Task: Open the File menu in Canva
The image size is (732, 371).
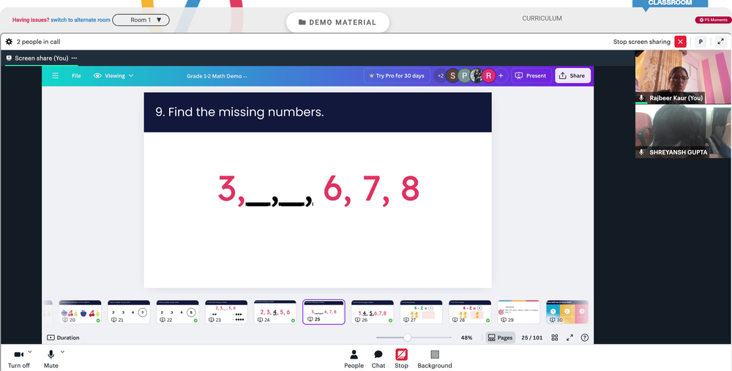Action: pos(76,75)
